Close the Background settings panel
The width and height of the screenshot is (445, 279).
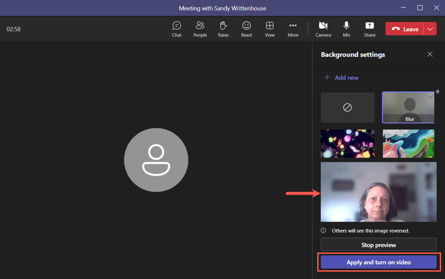tap(430, 54)
